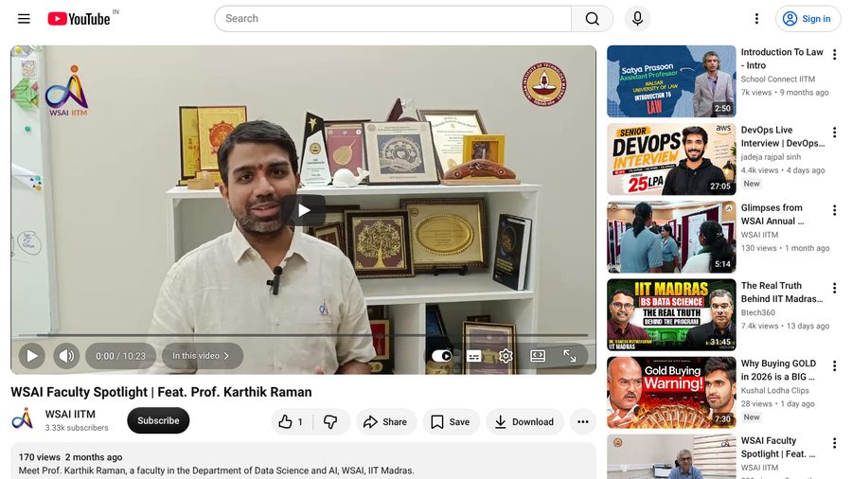Click the '3.33k subscribers' text
Screen dimensions: 852x479
coord(77,428)
